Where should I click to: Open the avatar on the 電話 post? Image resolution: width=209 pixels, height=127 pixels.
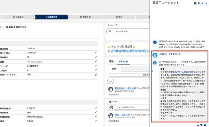[x=111, y=116]
